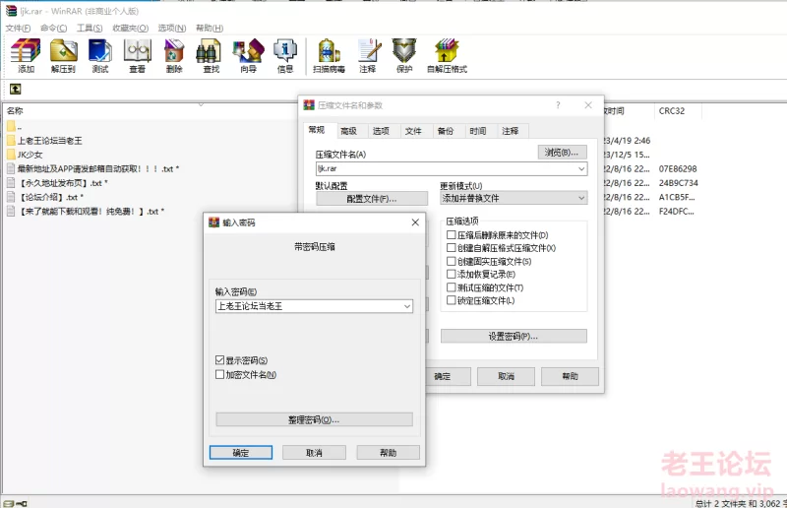
Task: Click the 信息 (Info) toolbar icon
Action: [285, 56]
